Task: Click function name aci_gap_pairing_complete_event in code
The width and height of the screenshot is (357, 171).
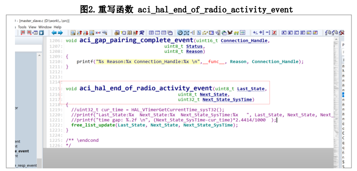Action: tap(136, 40)
